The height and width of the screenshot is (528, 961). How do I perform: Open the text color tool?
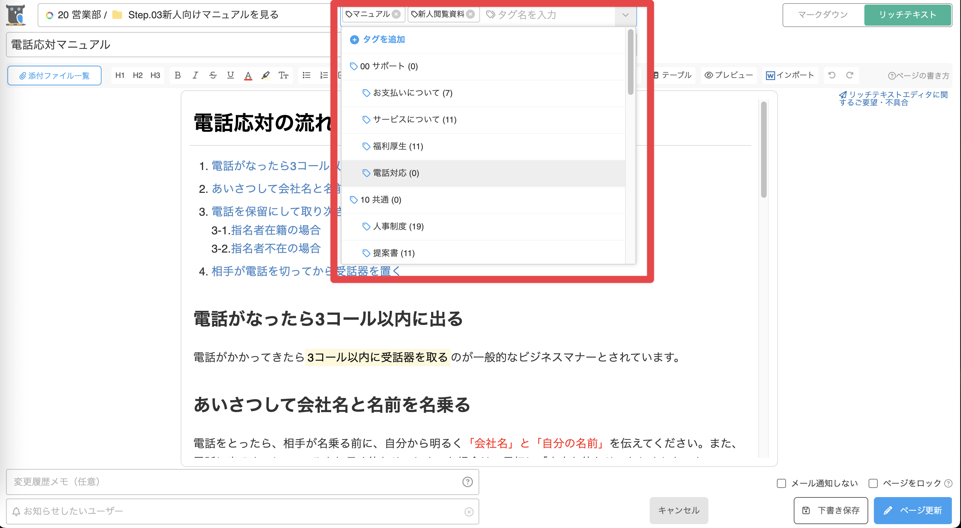[248, 75]
